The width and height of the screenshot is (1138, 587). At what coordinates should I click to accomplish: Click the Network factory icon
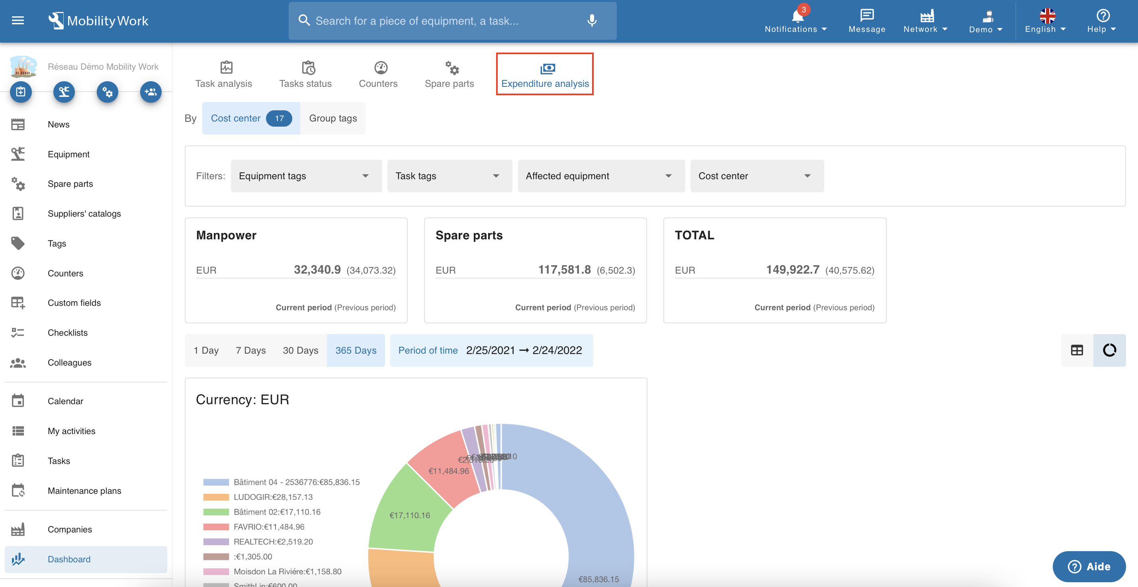(927, 16)
